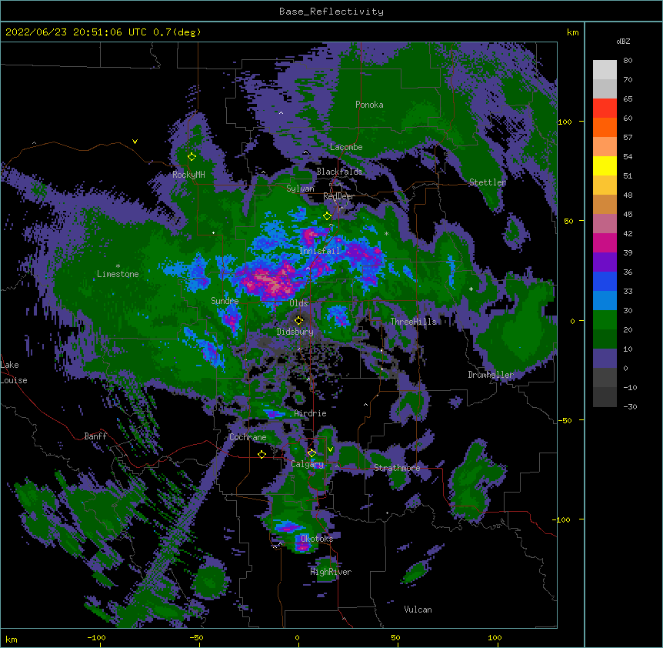Pick the light blue 33-30 dBZ legend swatch
This screenshot has height=648, width=663.
click(x=605, y=301)
